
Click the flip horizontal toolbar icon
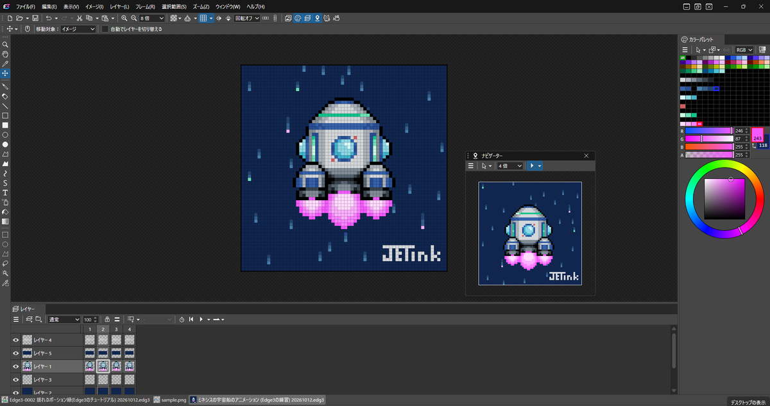(219, 18)
